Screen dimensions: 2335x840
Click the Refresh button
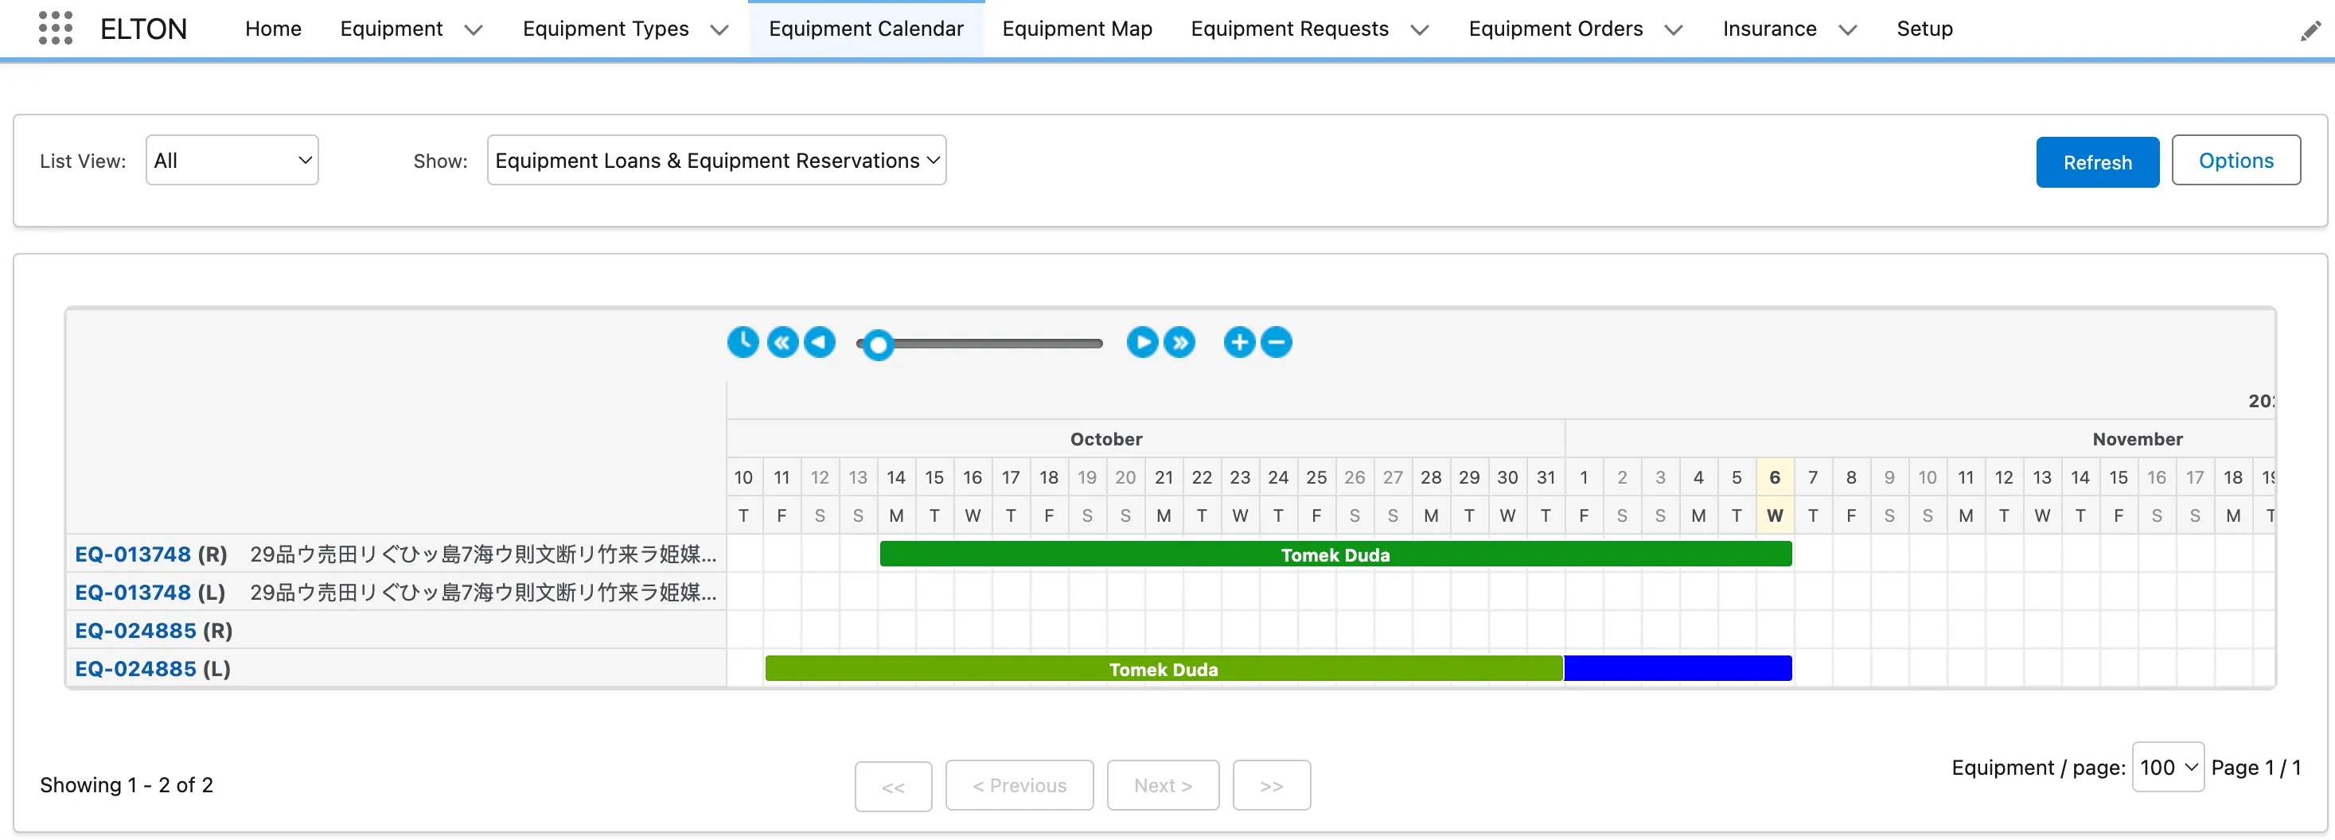click(x=2096, y=162)
